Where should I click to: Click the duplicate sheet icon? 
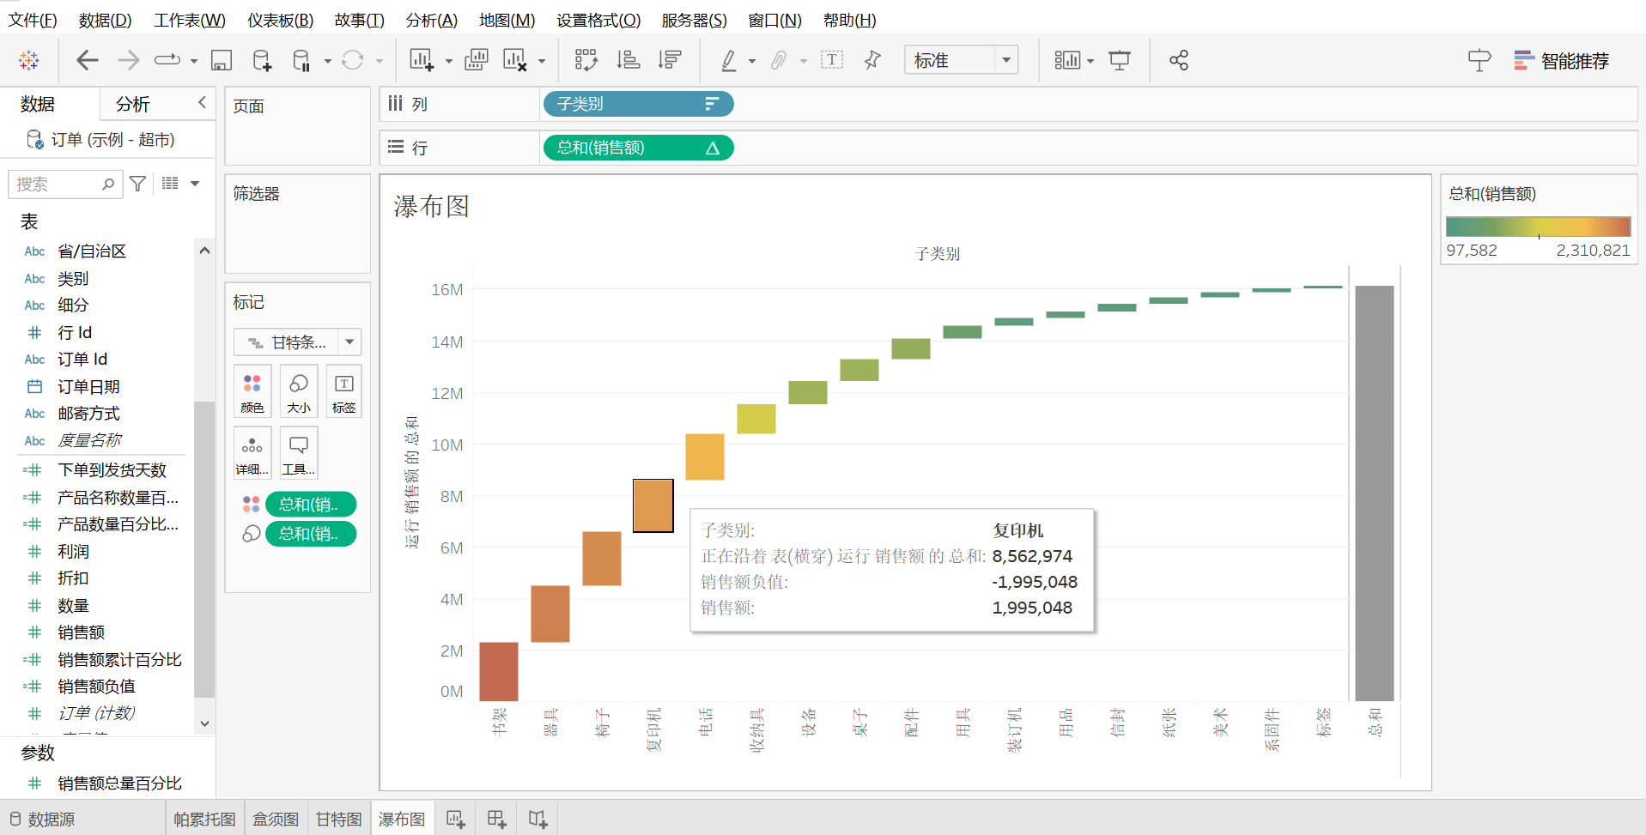476,60
